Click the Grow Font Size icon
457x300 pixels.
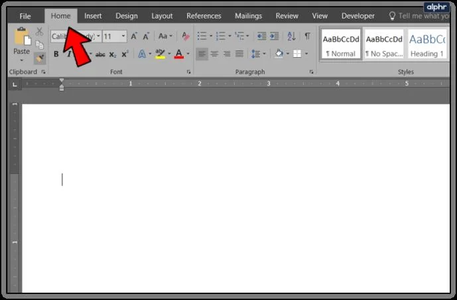pos(134,36)
